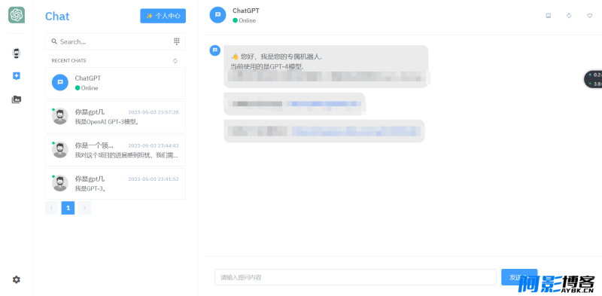Image resolution: width=602 pixels, height=296 pixels.
Task: Open settings gear at sidebar bottom
Action: tap(16, 279)
